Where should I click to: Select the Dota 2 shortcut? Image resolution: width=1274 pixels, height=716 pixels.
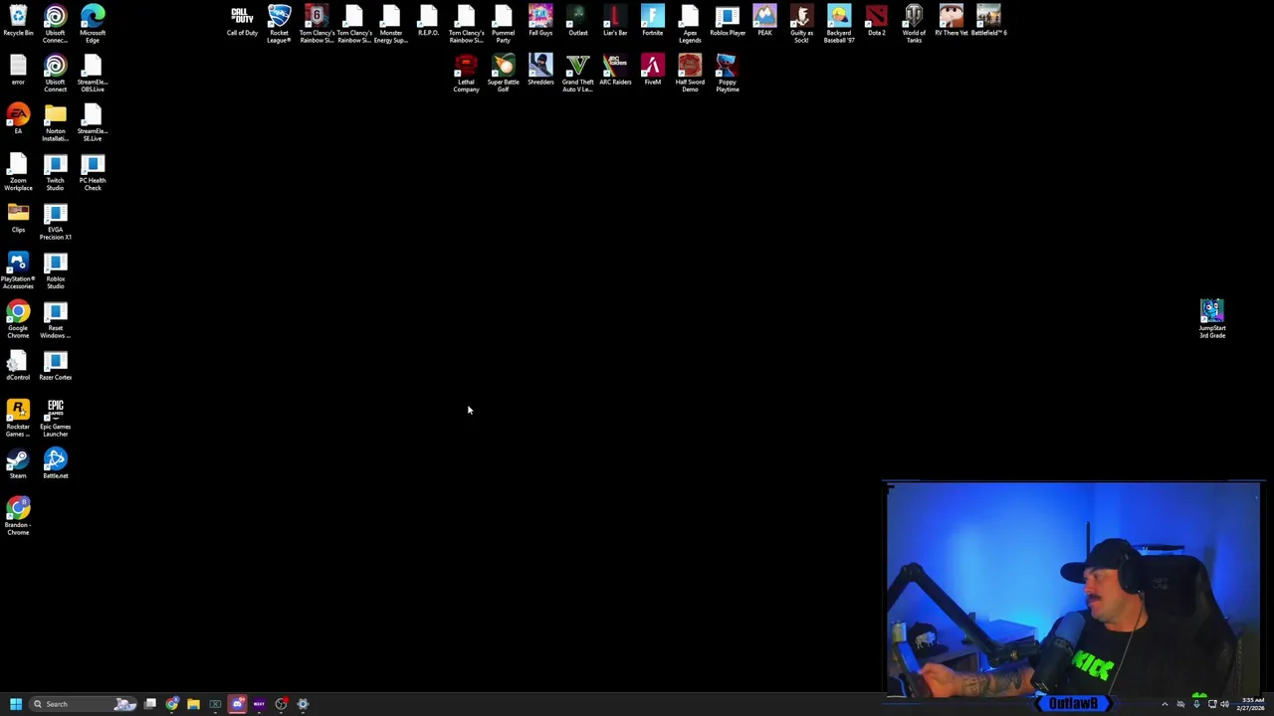[876, 21]
